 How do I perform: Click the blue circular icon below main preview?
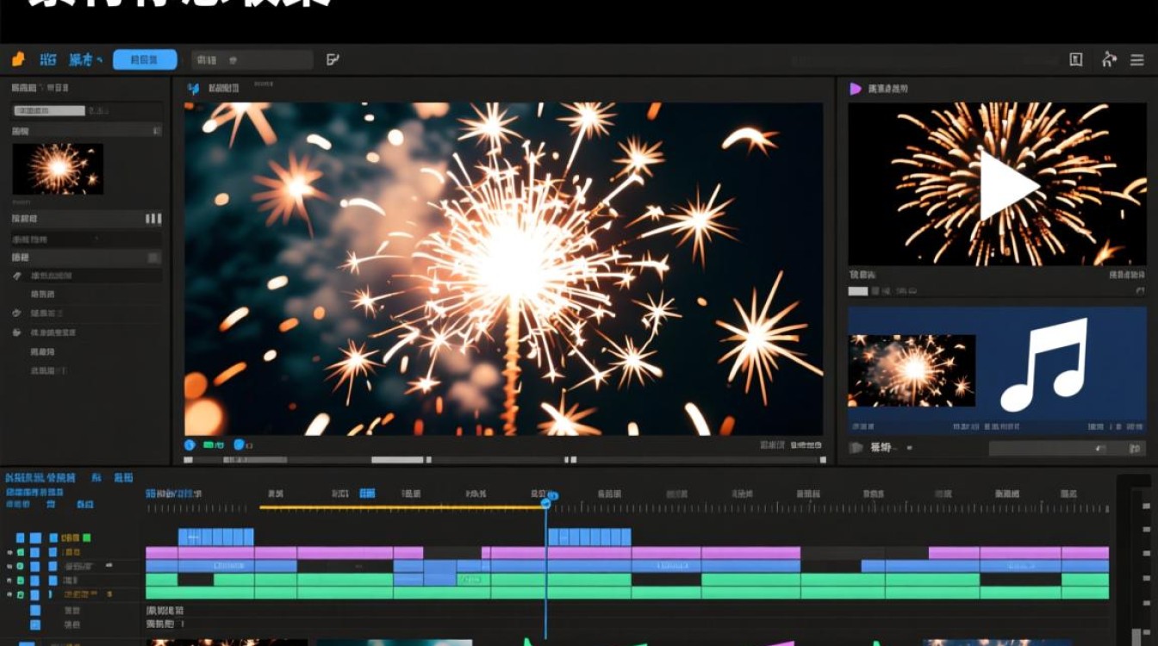[190, 445]
